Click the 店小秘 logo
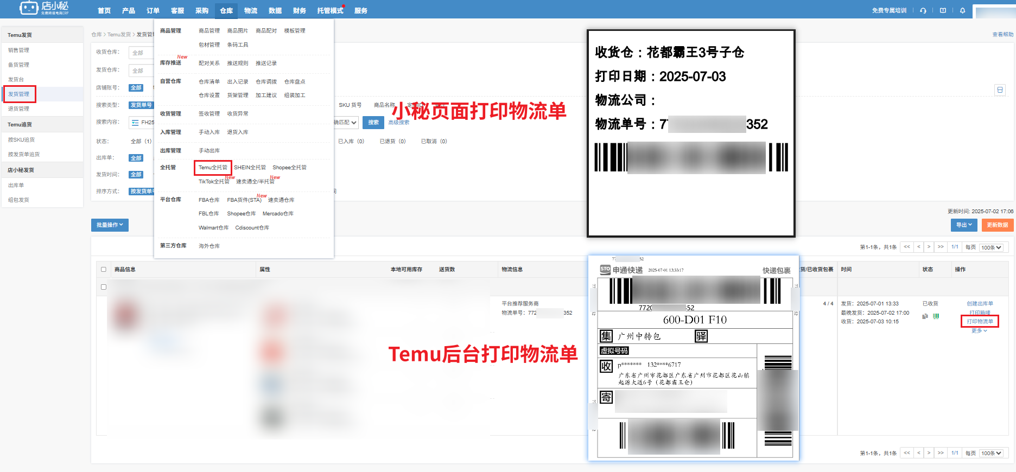This screenshot has height=472, width=1016. tap(45, 8)
